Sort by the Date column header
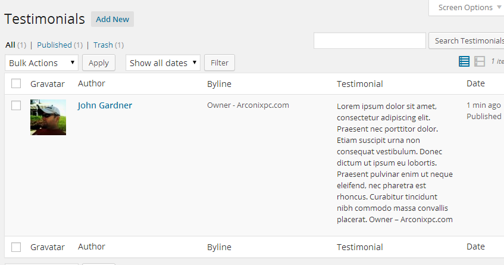This screenshot has width=504, height=265. [475, 83]
